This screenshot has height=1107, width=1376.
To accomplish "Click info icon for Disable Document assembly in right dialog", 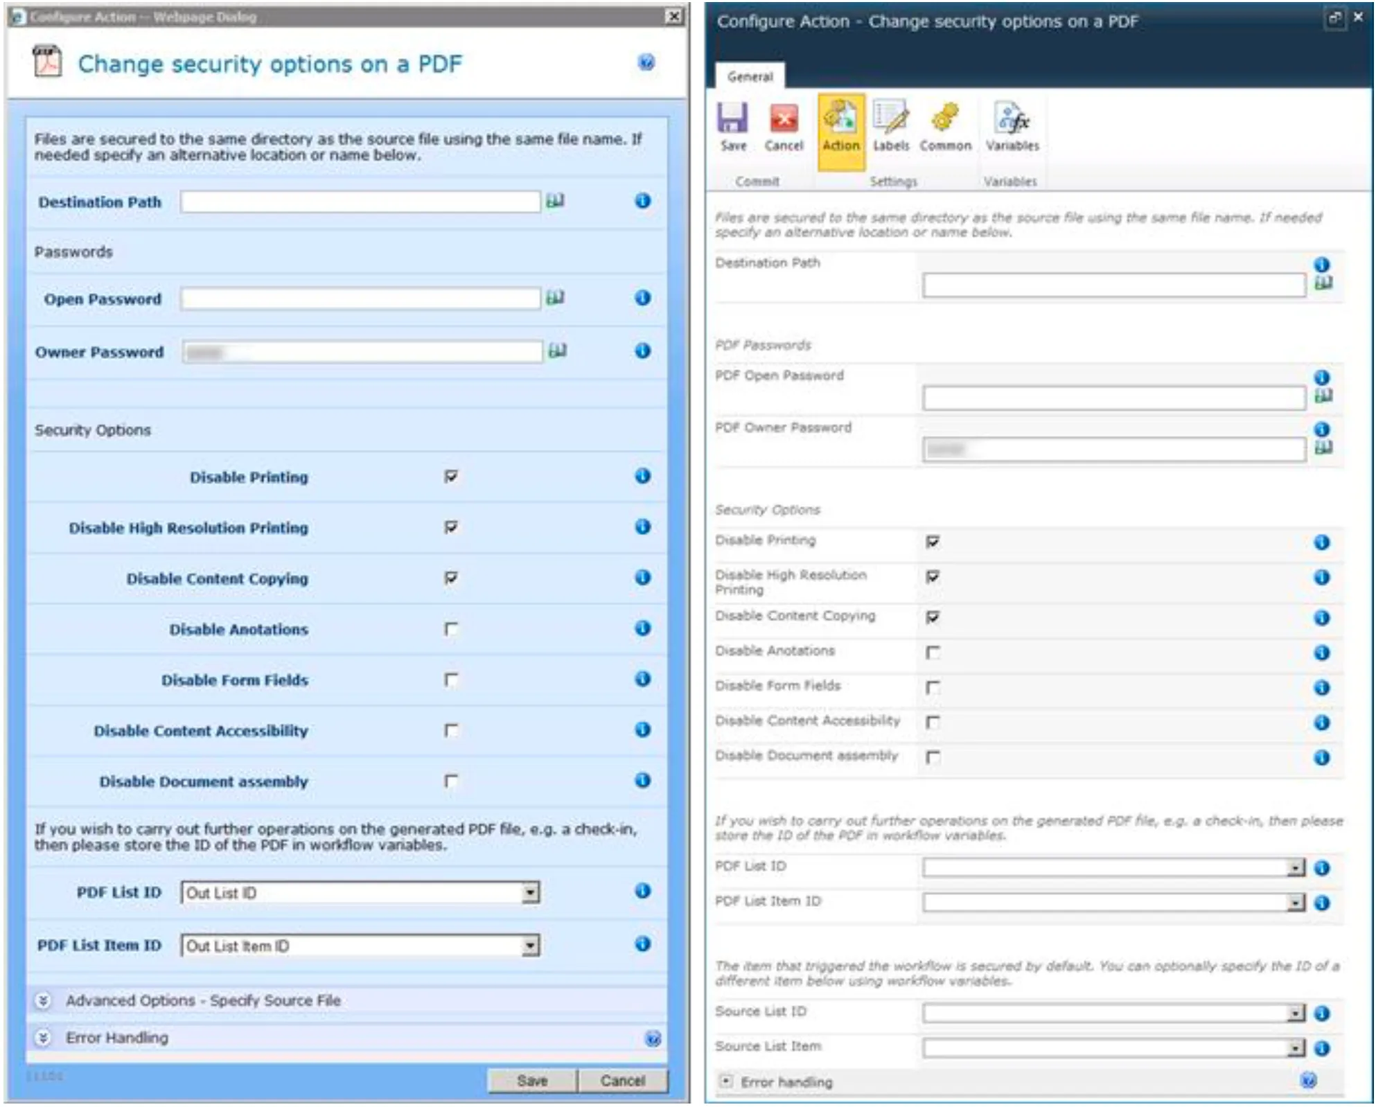I will [x=1322, y=758].
